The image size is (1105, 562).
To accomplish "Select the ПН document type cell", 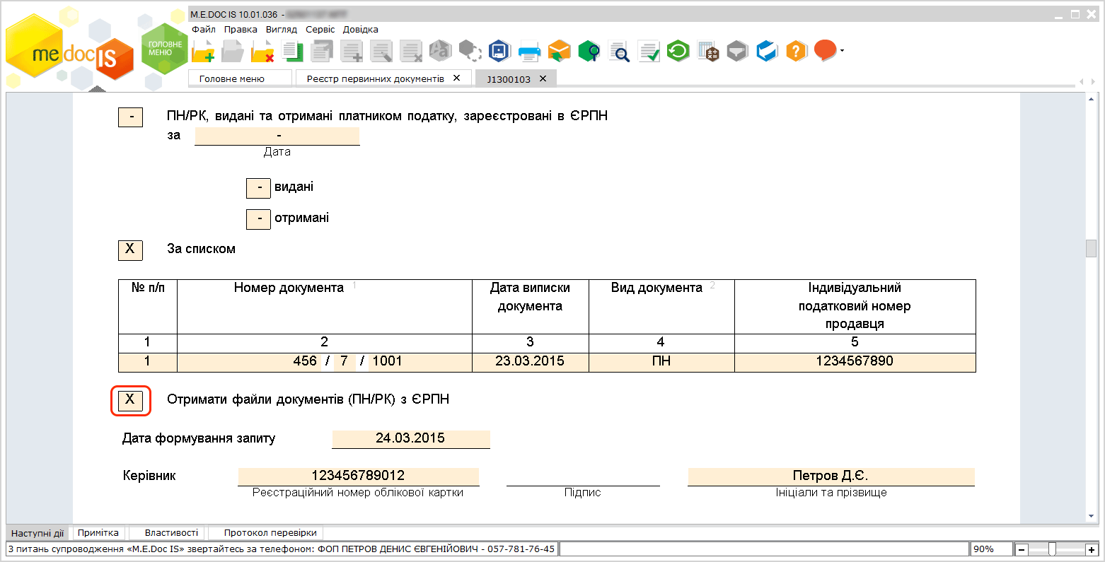I will pyautogui.click(x=661, y=361).
